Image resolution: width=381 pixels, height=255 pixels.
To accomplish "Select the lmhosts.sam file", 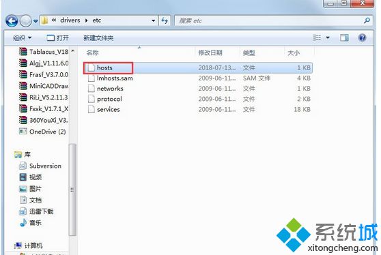I will coord(115,78).
